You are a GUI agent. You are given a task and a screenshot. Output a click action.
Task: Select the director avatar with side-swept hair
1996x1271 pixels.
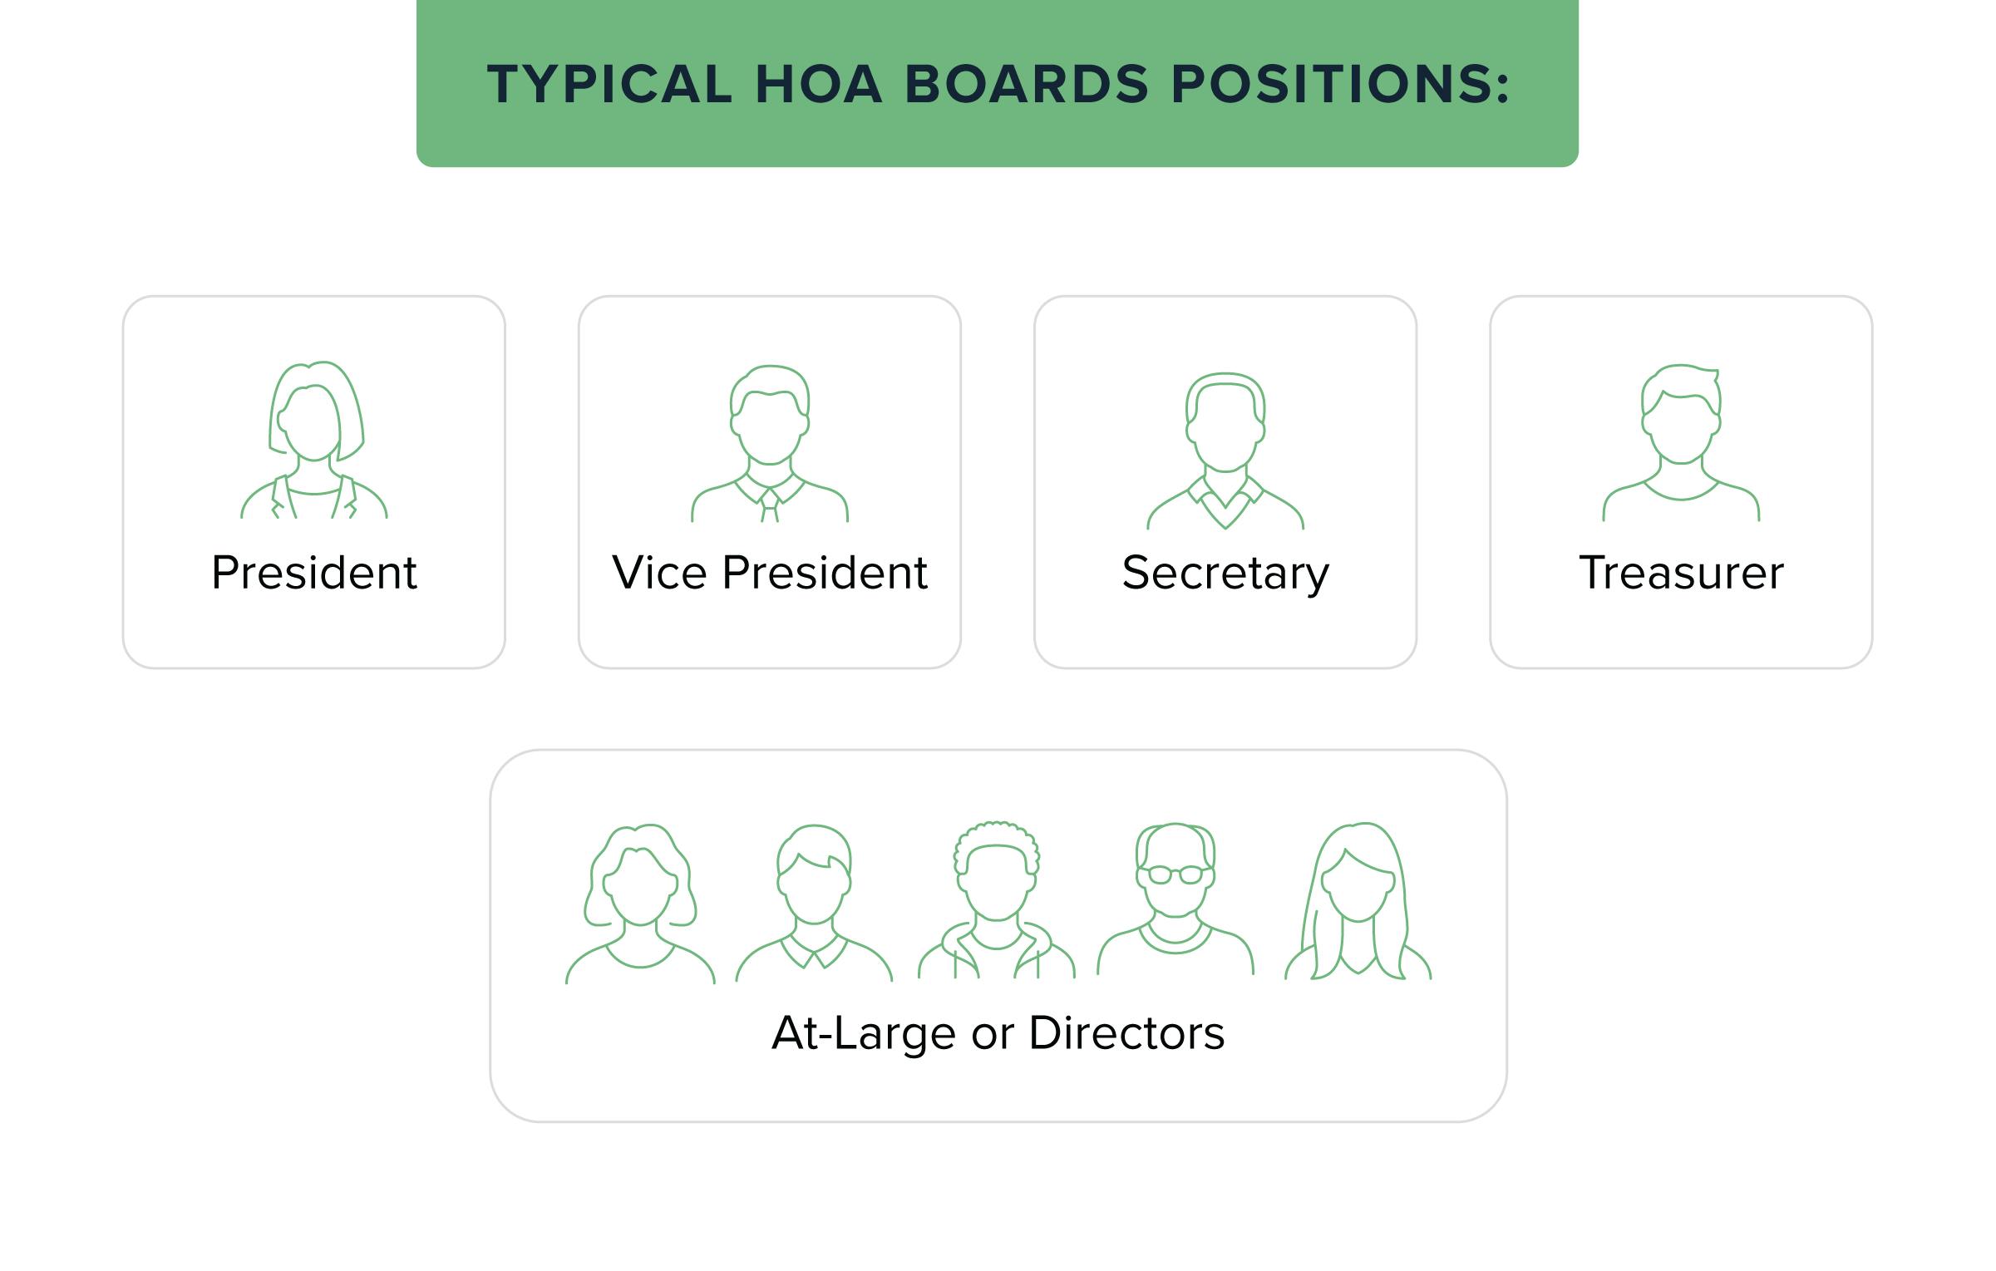pyautogui.click(x=814, y=903)
